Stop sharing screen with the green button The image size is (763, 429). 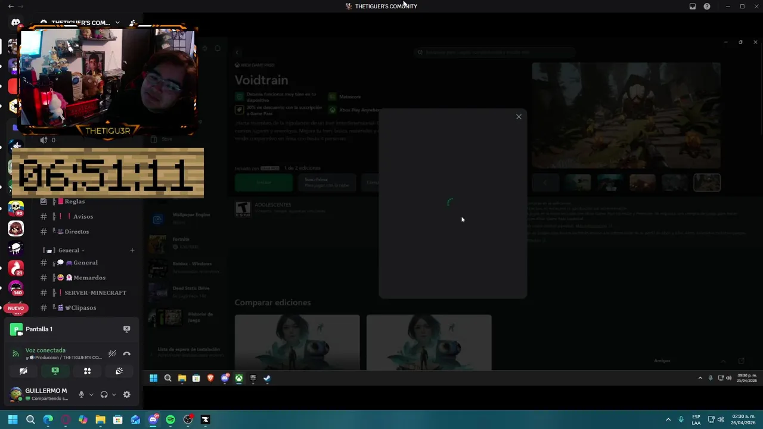55,371
